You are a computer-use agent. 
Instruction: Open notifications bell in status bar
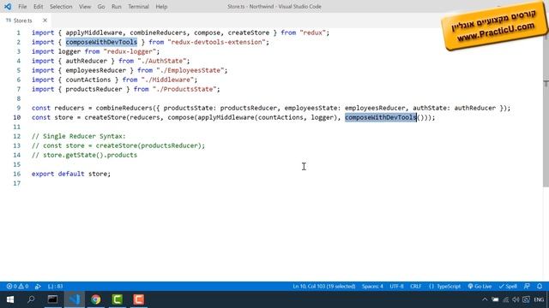click(x=540, y=287)
